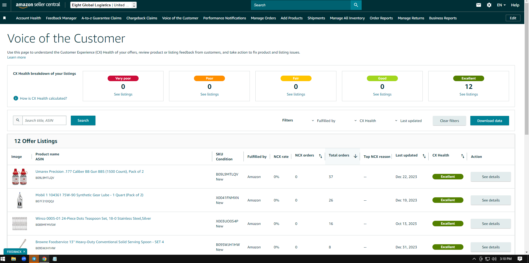Open Telegram from the taskbar
Image resolution: width=529 pixels, height=263 pixels.
34,259
